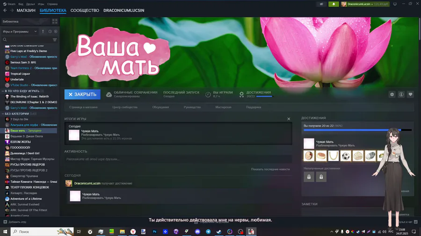Open Discord from the taskbar
421x236 pixels.
197,231
